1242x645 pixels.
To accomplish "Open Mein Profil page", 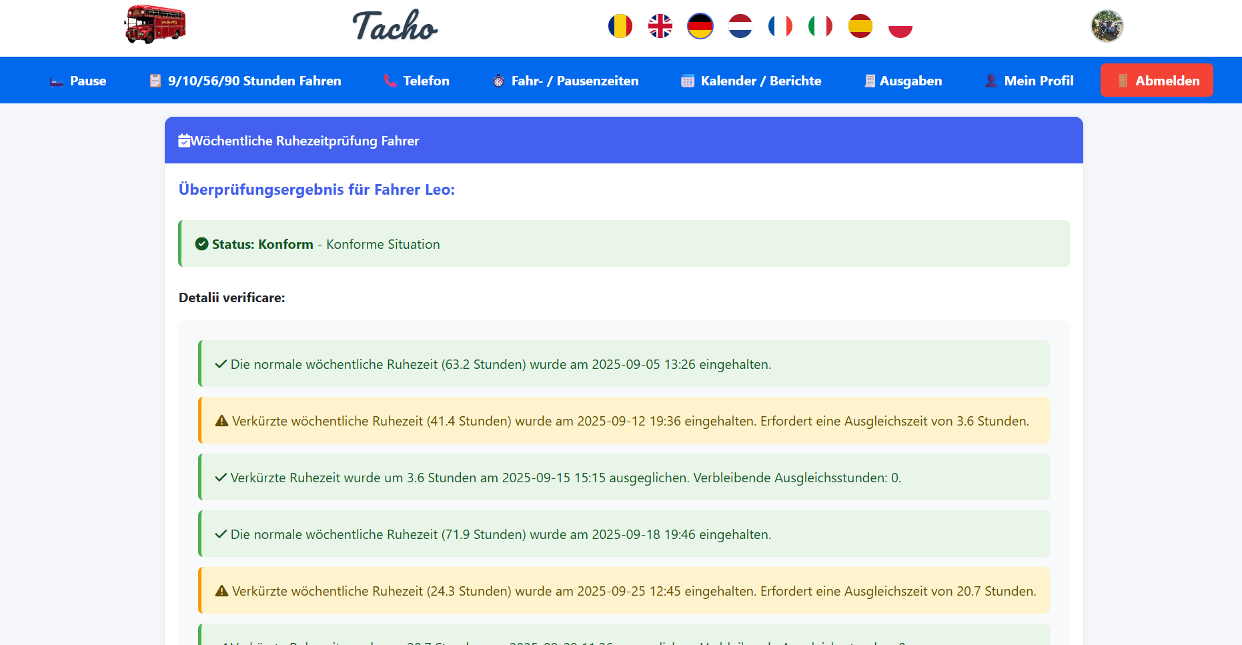I will 1029,81.
